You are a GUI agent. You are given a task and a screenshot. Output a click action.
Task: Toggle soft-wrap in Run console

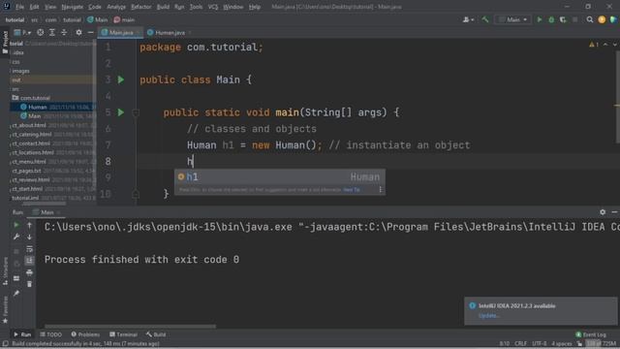pos(29,249)
